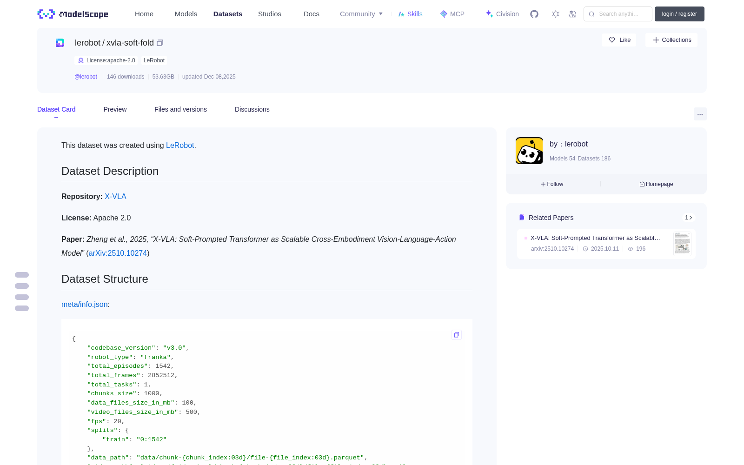Open the X-VLA paper thumbnail
The width and height of the screenshot is (744, 465).
[682, 244]
